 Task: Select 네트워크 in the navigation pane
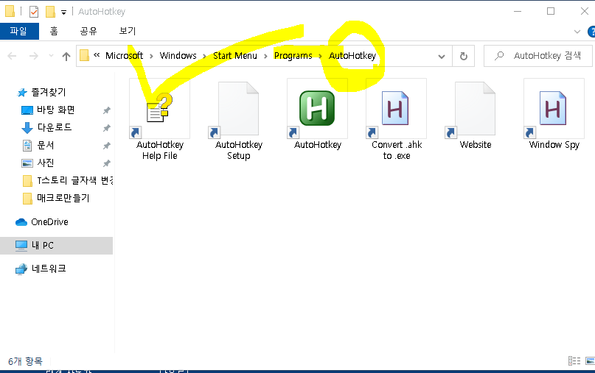(x=41, y=269)
